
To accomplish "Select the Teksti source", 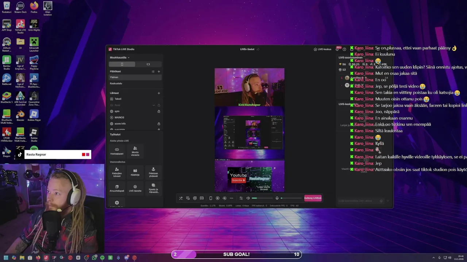I will (135, 99).
